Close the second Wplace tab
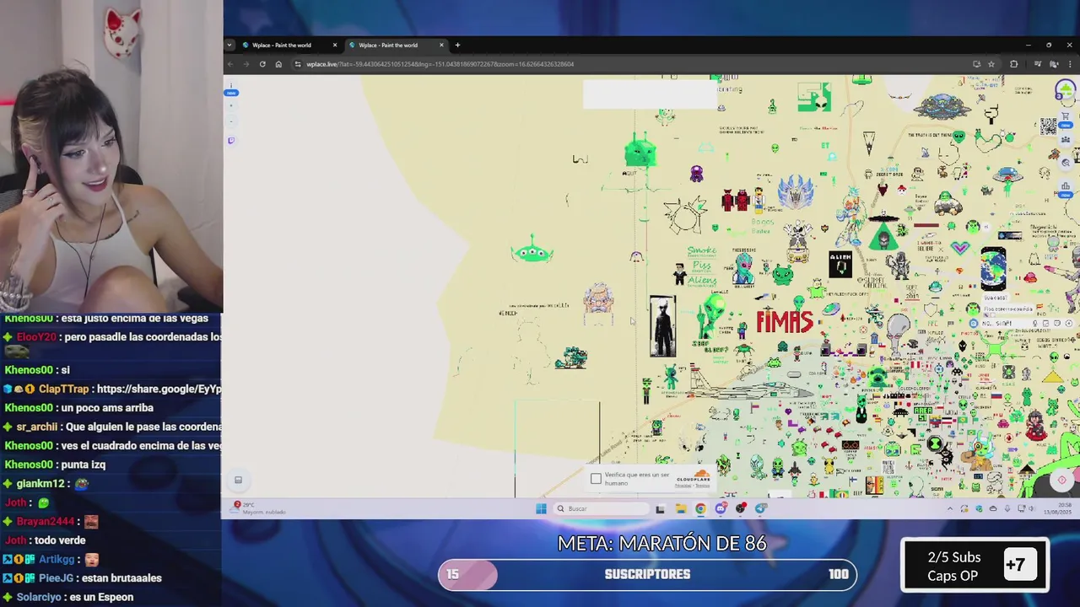The height and width of the screenshot is (607, 1080). 441,45
